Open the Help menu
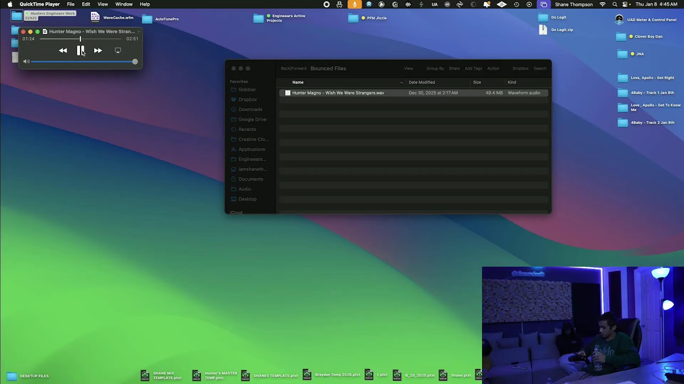Screen dimensions: 684x384 pos(145,4)
